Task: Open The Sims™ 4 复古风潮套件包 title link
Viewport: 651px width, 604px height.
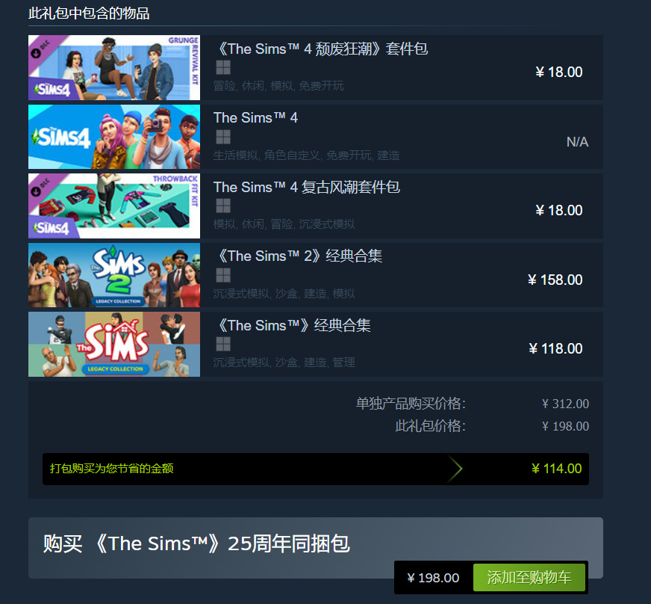Action: pos(307,187)
